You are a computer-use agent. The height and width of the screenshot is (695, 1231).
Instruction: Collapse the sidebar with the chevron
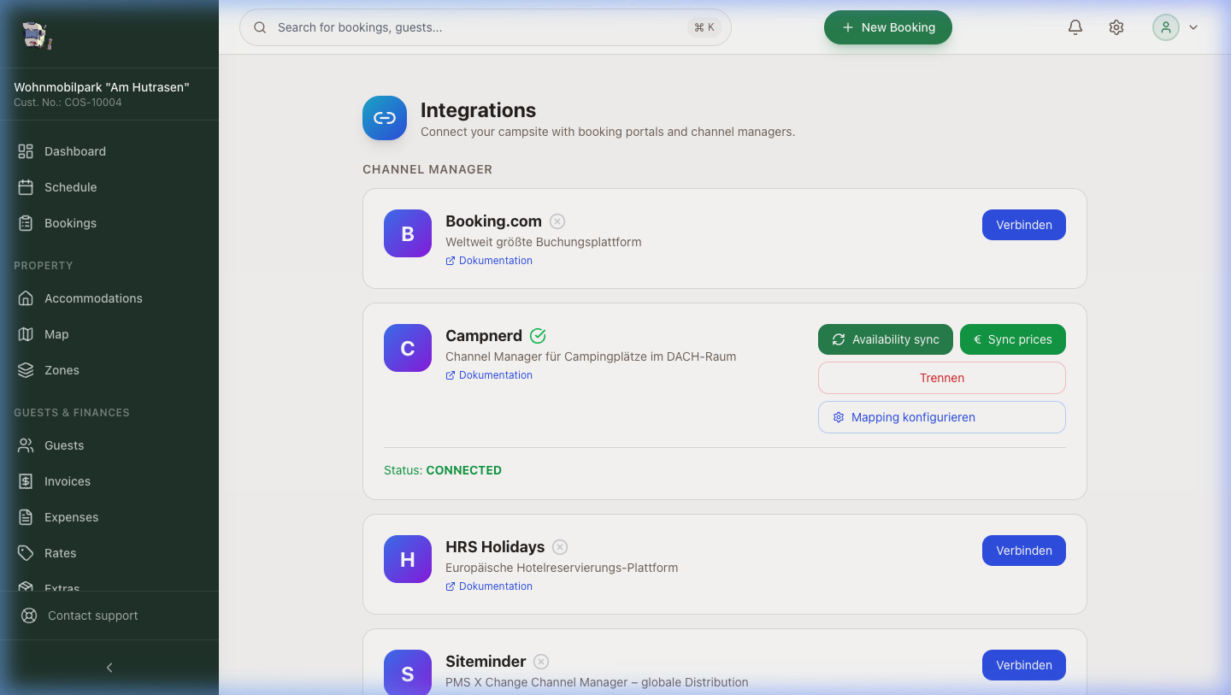109,668
